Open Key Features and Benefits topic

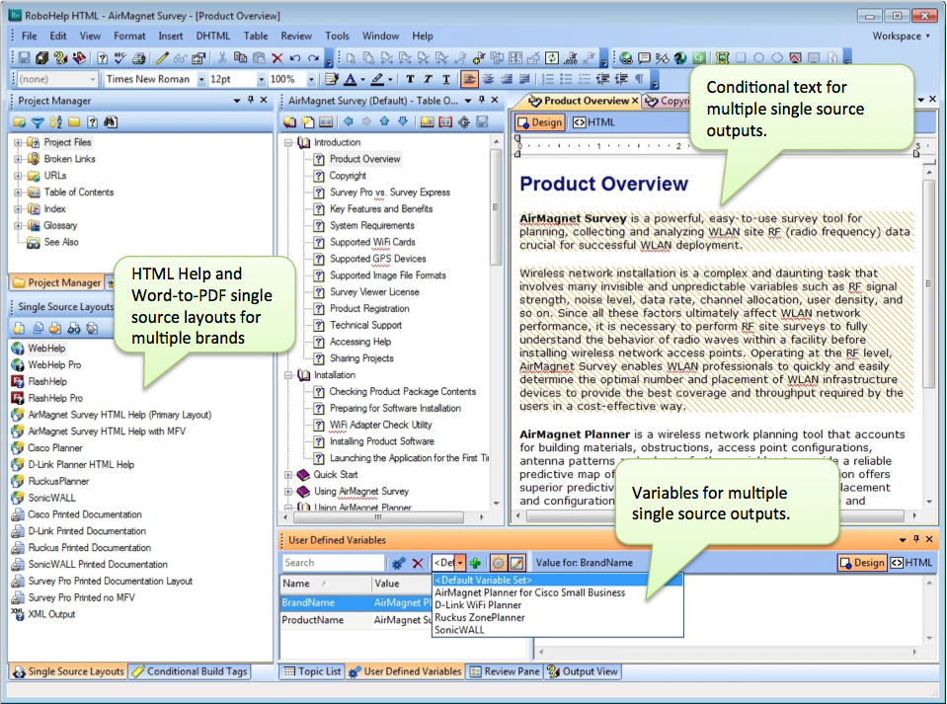click(x=381, y=209)
